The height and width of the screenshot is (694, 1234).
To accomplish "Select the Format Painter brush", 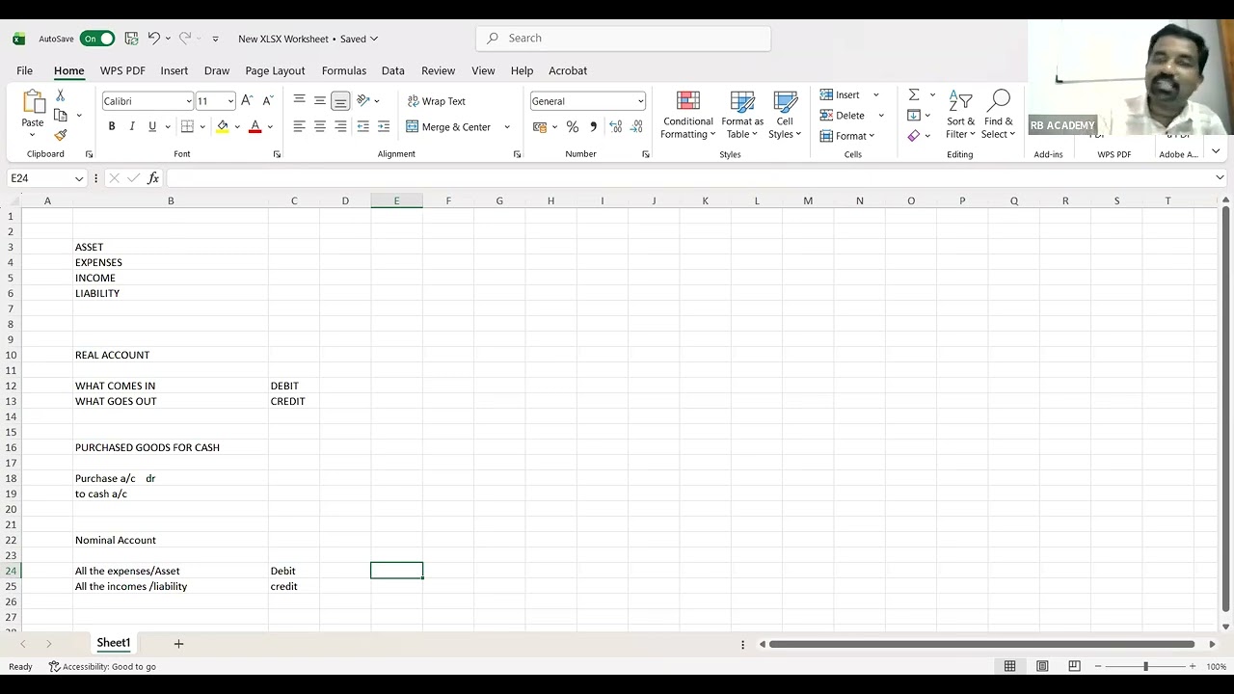I will click(x=60, y=135).
